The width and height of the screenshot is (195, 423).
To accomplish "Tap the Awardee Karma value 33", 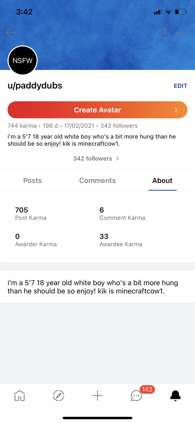I will (x=104, y=237).
